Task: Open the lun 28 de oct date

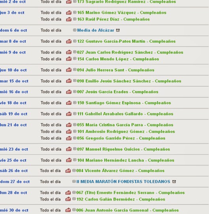Action: (13, 193)
